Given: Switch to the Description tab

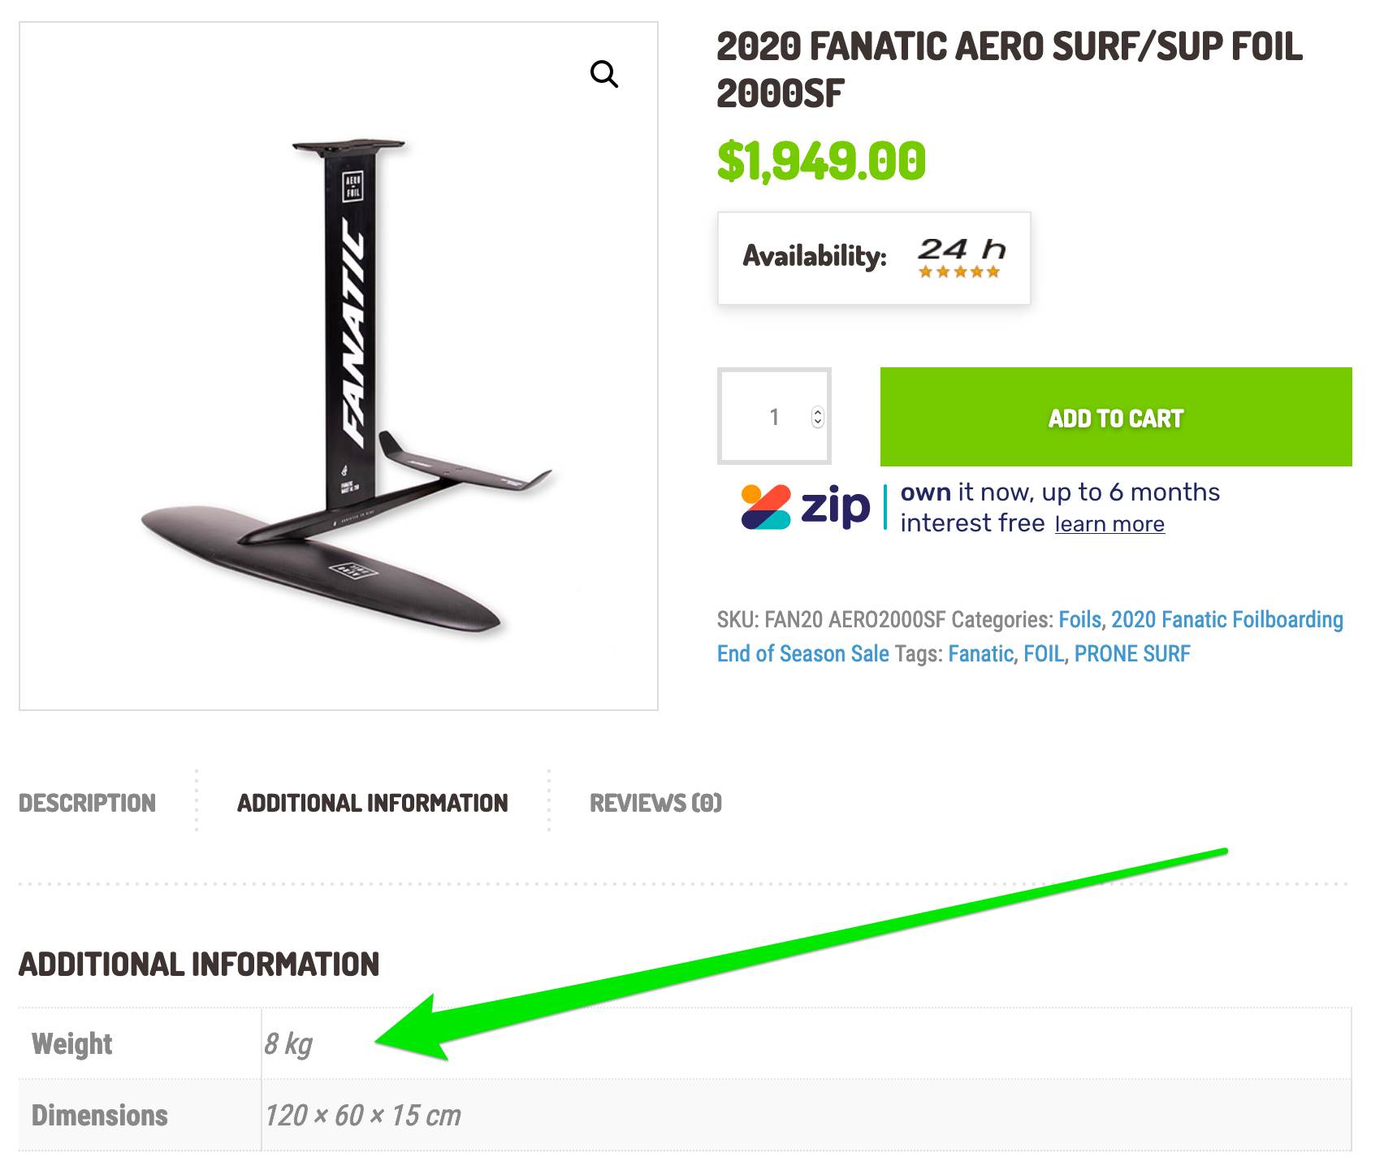Looking at the screenshot, I should tap(87, 804).
